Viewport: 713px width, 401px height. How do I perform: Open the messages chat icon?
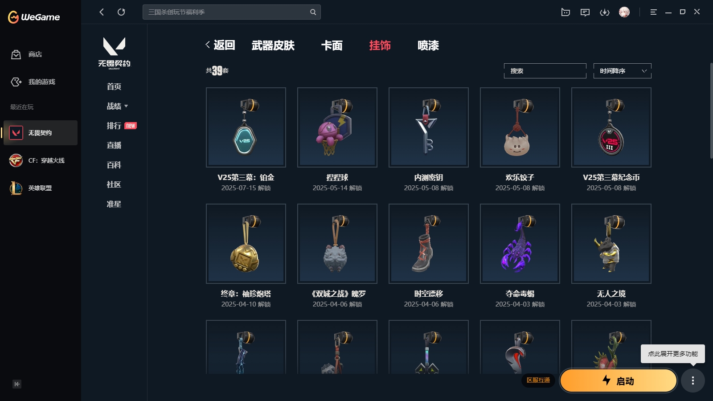point(585,12)
